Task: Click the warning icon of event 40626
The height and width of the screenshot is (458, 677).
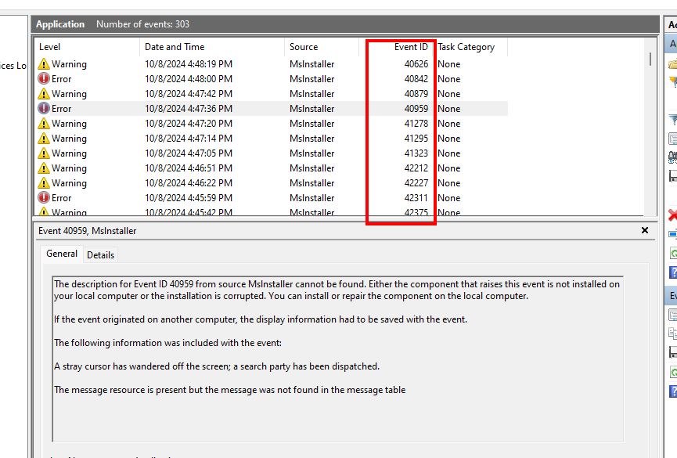Action: (x=44, y=64)
